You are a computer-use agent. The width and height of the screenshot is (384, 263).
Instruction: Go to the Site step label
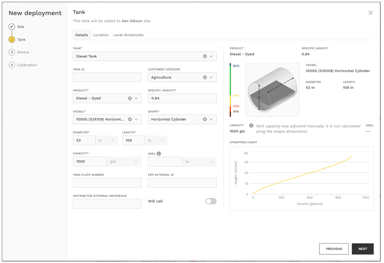pyautogui.click(x=21, y=27)
